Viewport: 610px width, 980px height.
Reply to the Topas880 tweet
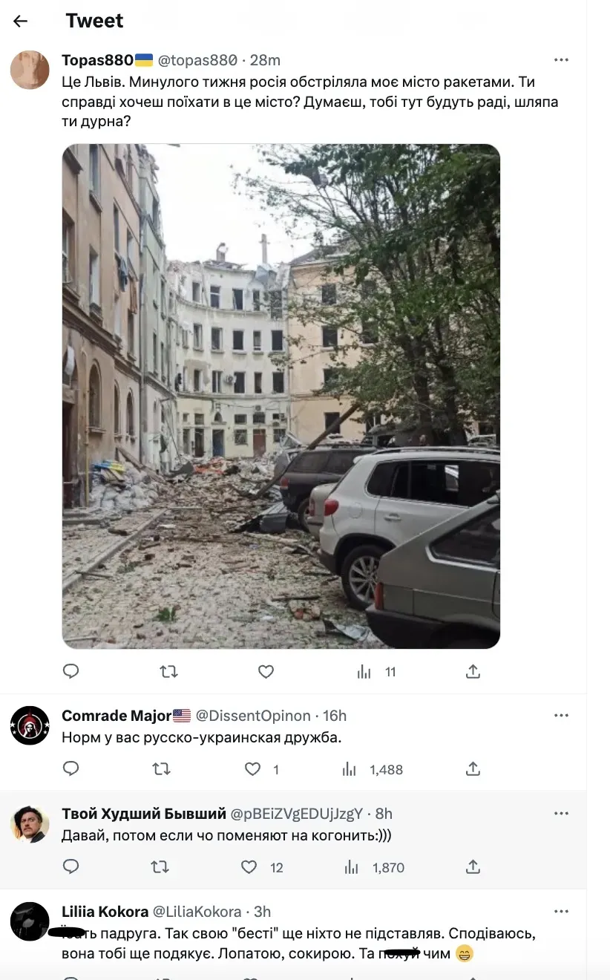click(70, 671)
